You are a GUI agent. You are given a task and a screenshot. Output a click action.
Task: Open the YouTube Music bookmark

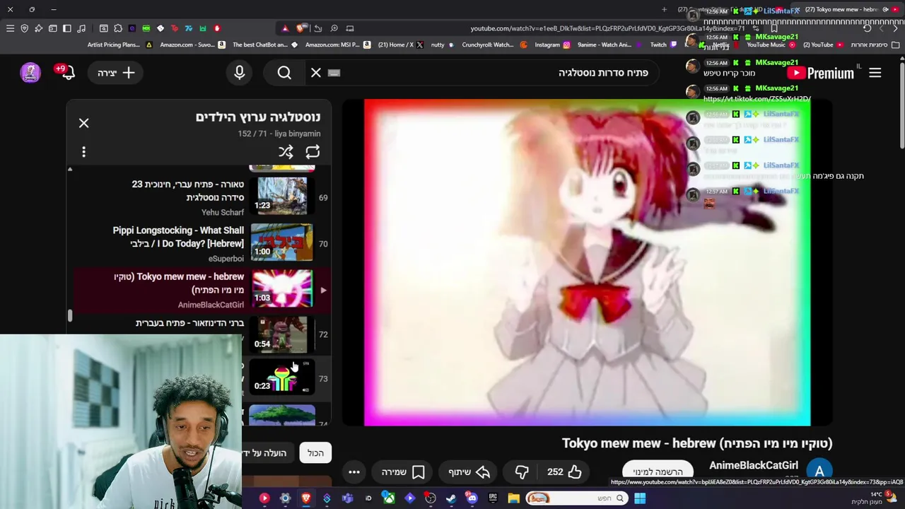point(771,45)
